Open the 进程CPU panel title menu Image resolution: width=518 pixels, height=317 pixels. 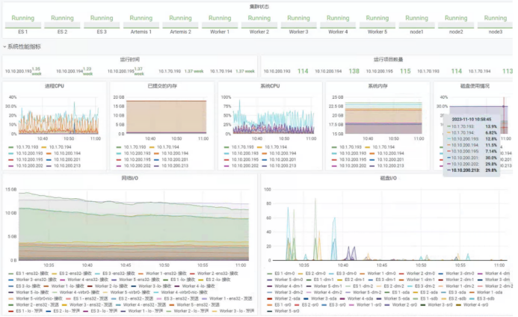point(55,86)
